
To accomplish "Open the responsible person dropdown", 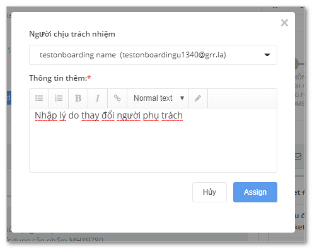I will [x=153, y=55].
